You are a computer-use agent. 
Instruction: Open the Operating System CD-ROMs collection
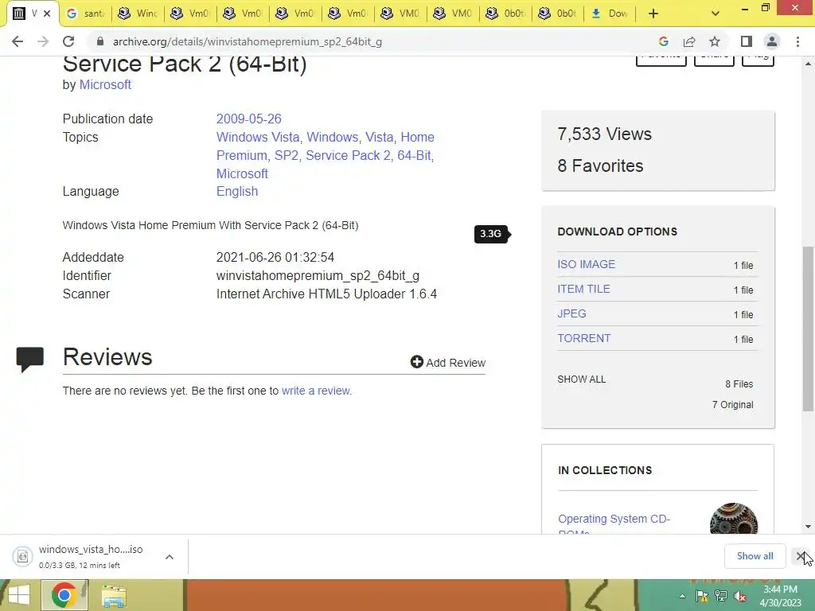coord(614,525)
